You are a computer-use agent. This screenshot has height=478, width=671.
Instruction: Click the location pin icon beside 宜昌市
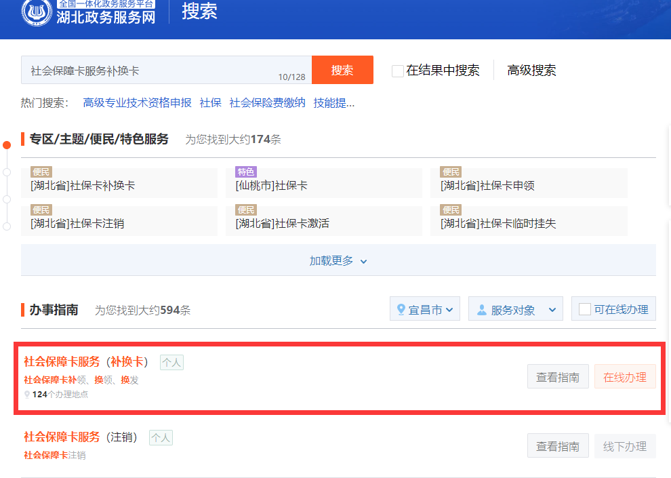401,310
